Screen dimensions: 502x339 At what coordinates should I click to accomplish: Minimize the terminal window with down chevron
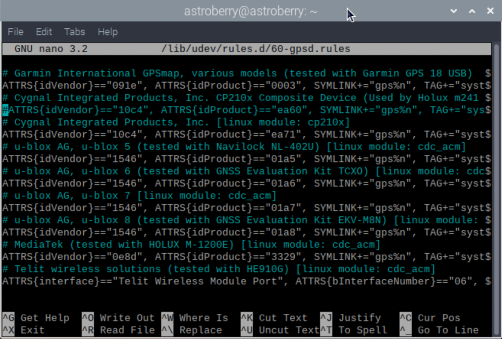coord(453,11)
